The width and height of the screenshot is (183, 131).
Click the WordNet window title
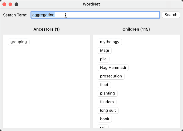(x=91, y=4)
